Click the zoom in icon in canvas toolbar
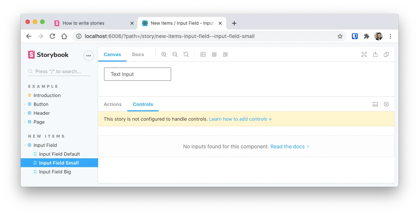This screenshot has width=419, height=214. tap(164, 55)
